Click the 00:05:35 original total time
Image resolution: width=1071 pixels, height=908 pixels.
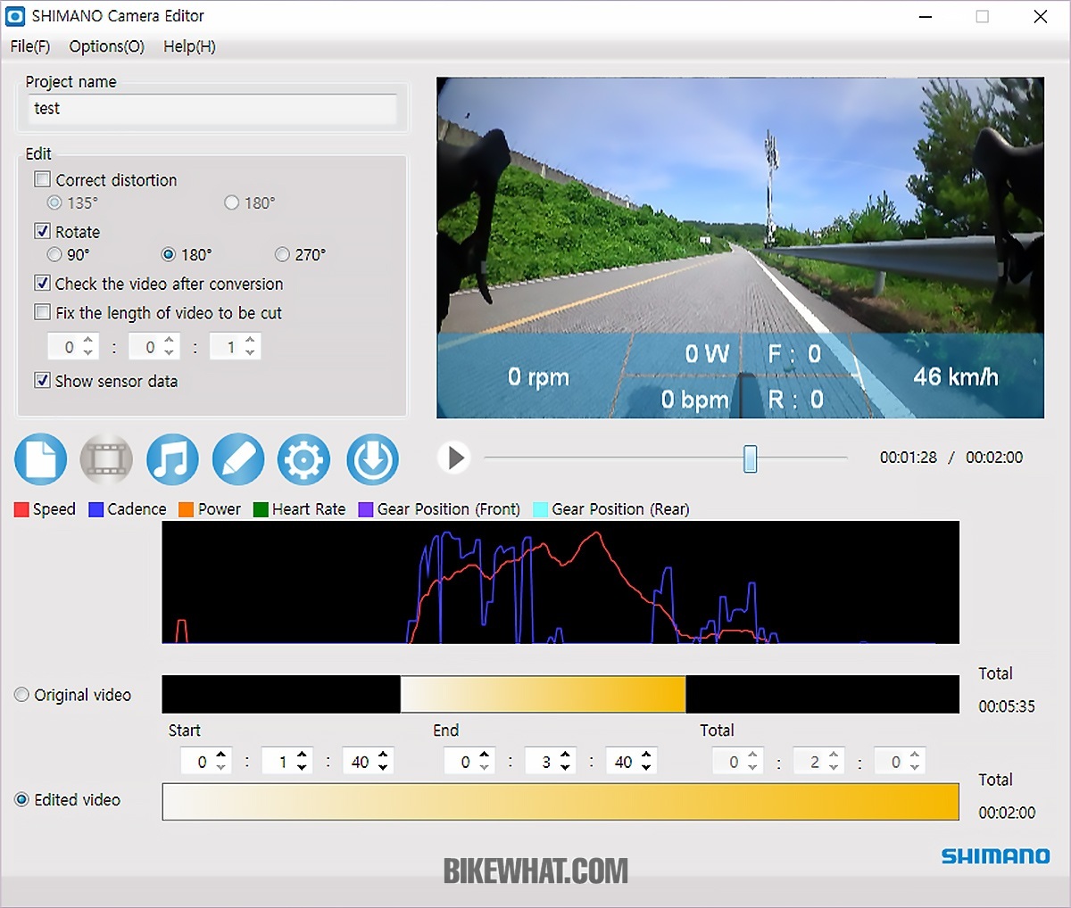1007,706
